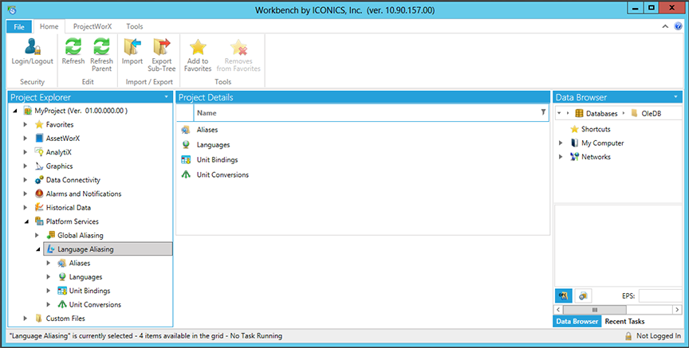Screen dimensions: 689x348
Task: Click the Add to Favorites star icon
Action: click(198, 48)
